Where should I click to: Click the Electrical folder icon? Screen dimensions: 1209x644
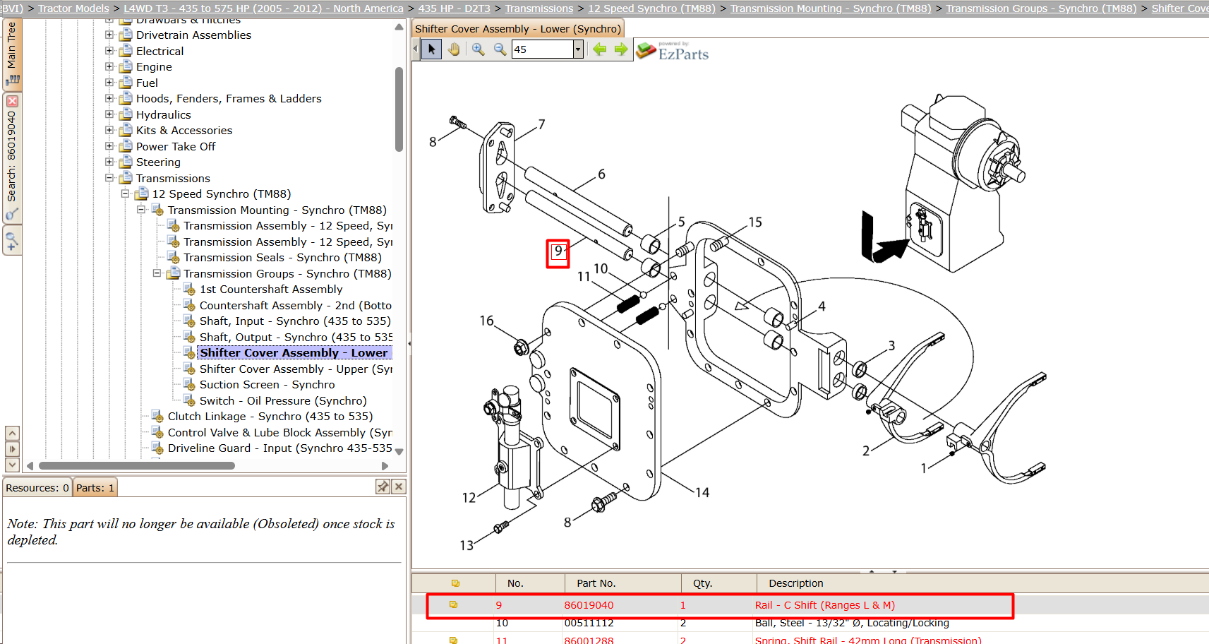pyautogui.click(x=126, y=51)
